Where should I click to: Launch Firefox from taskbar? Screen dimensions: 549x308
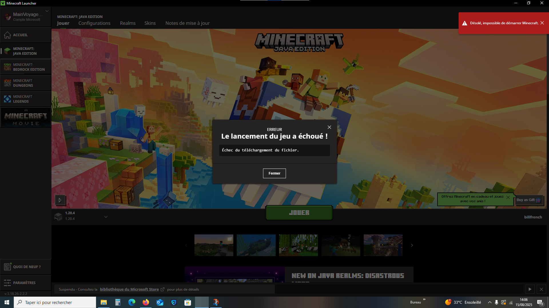point(146,302)
